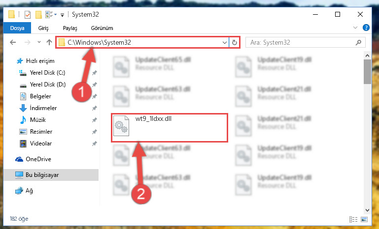
Task: Open the Help question mark icon
Action: pos(366,28)
